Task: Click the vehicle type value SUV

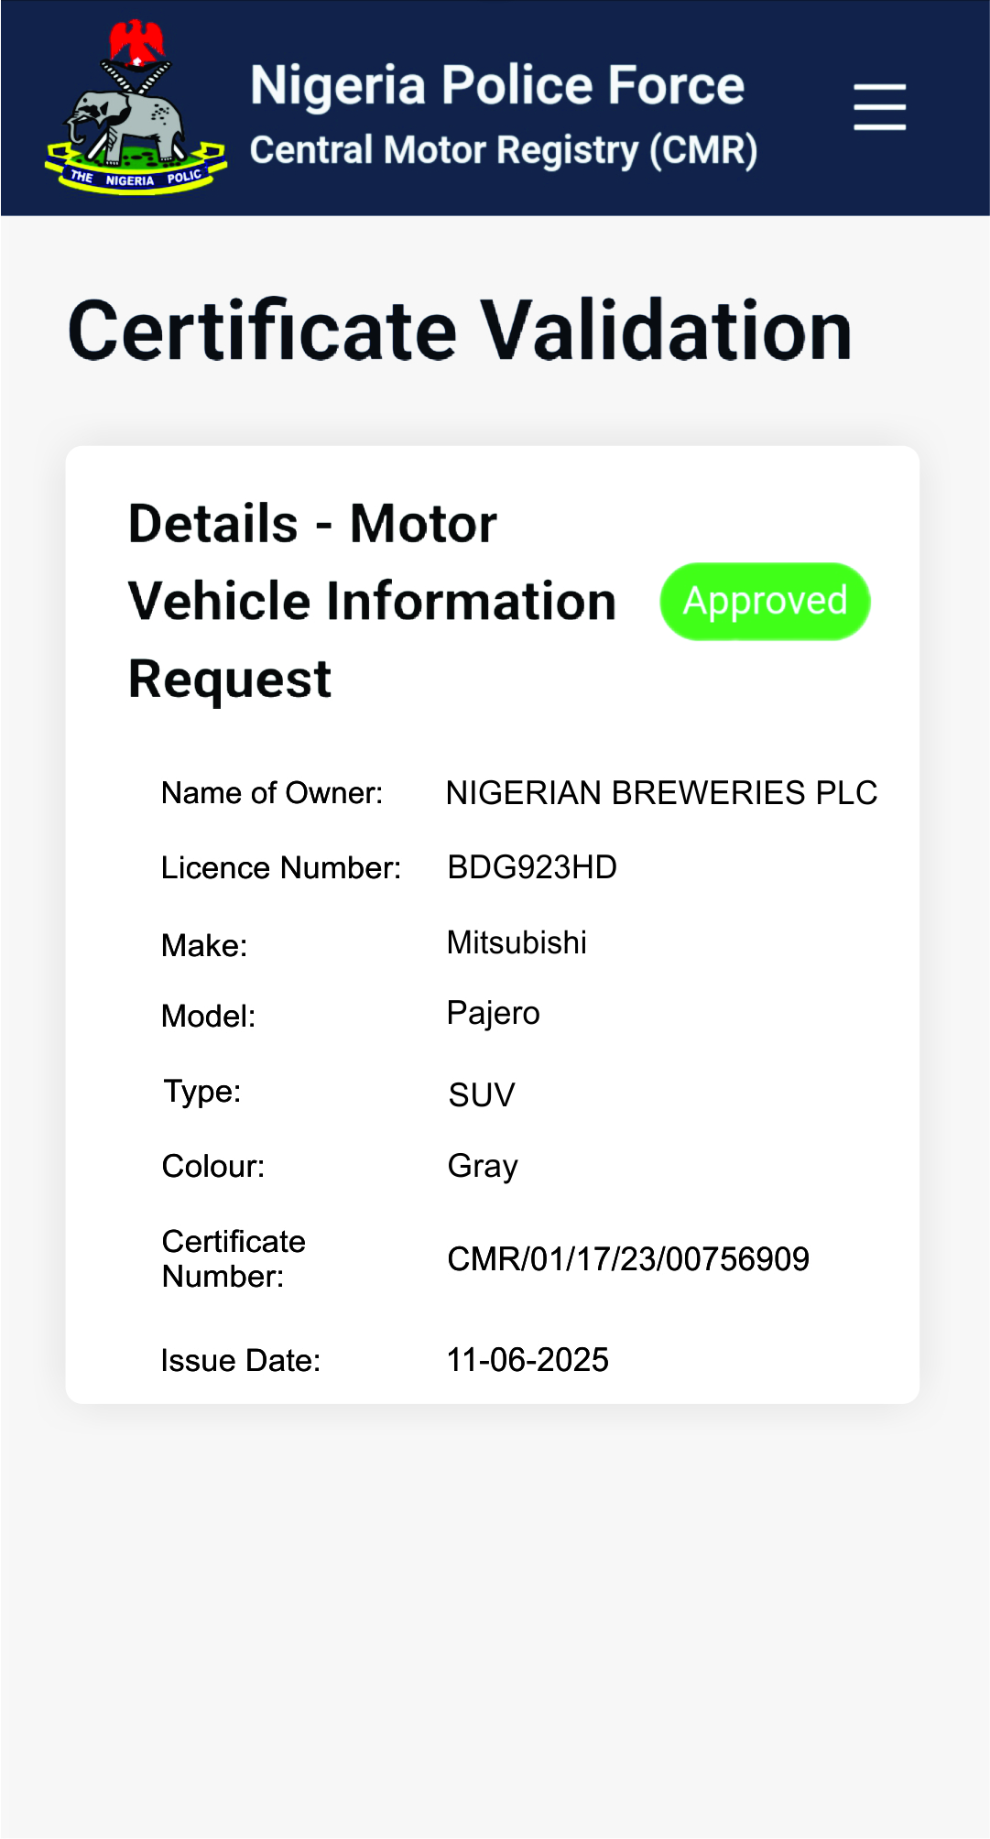Action: [x=482, y=1095]
